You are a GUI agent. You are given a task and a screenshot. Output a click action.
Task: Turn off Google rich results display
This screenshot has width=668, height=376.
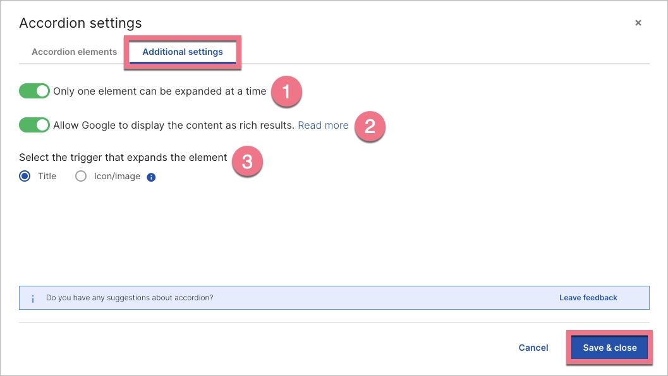coord(34,125)
